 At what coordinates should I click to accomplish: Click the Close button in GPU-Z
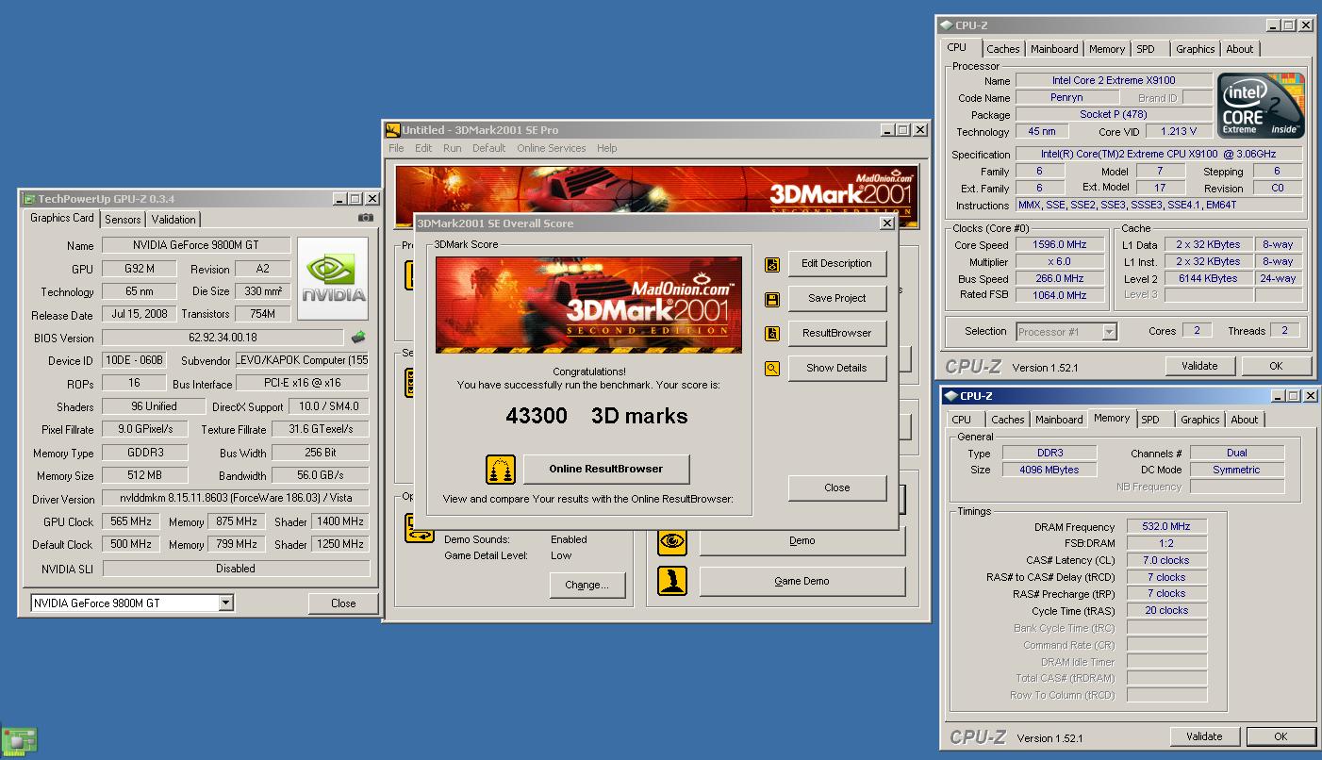pos(343,603)
